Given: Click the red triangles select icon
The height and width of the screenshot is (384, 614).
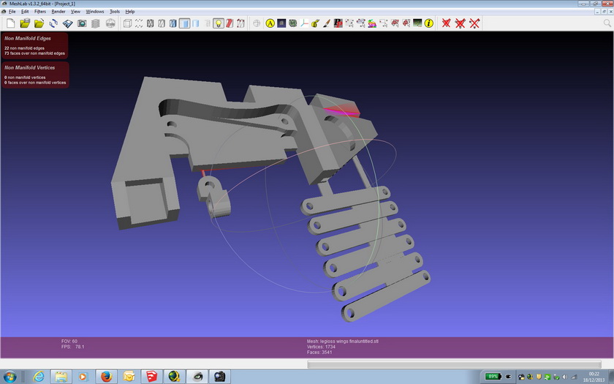Looking at the screenshot, I should [x=406, y=23].
